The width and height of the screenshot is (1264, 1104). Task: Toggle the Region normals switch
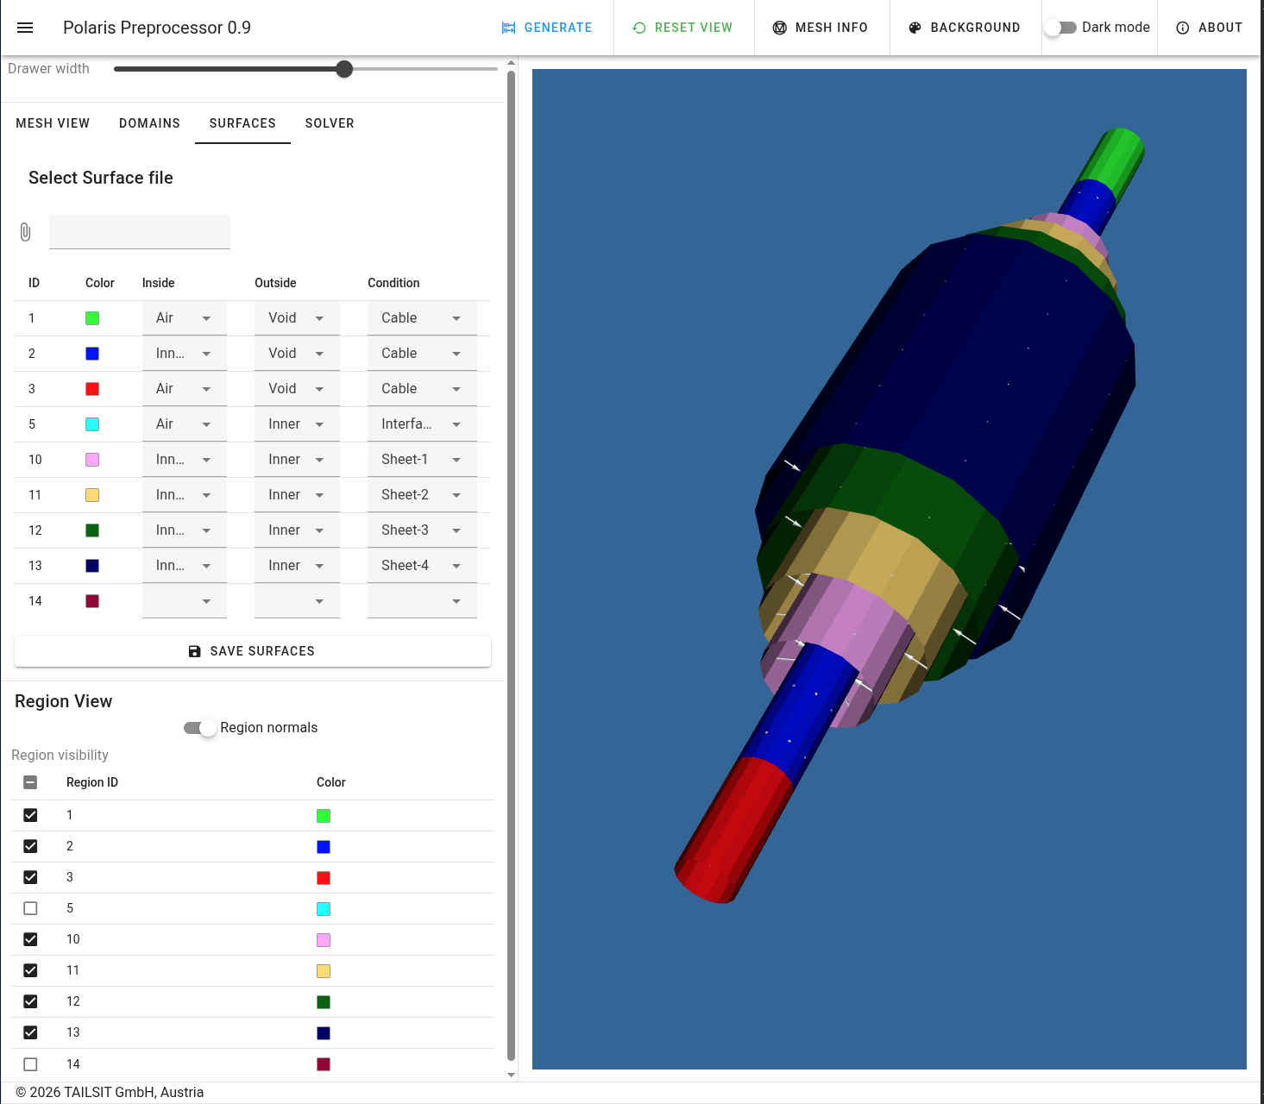coord(200,728)
